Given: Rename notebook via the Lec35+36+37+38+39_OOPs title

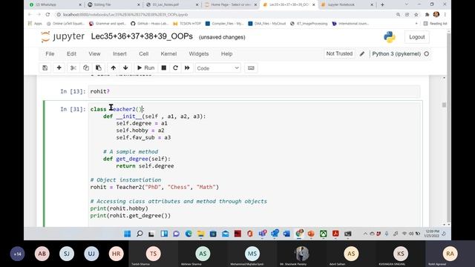Looking at the screenshot, I should (x=142, y=36).
